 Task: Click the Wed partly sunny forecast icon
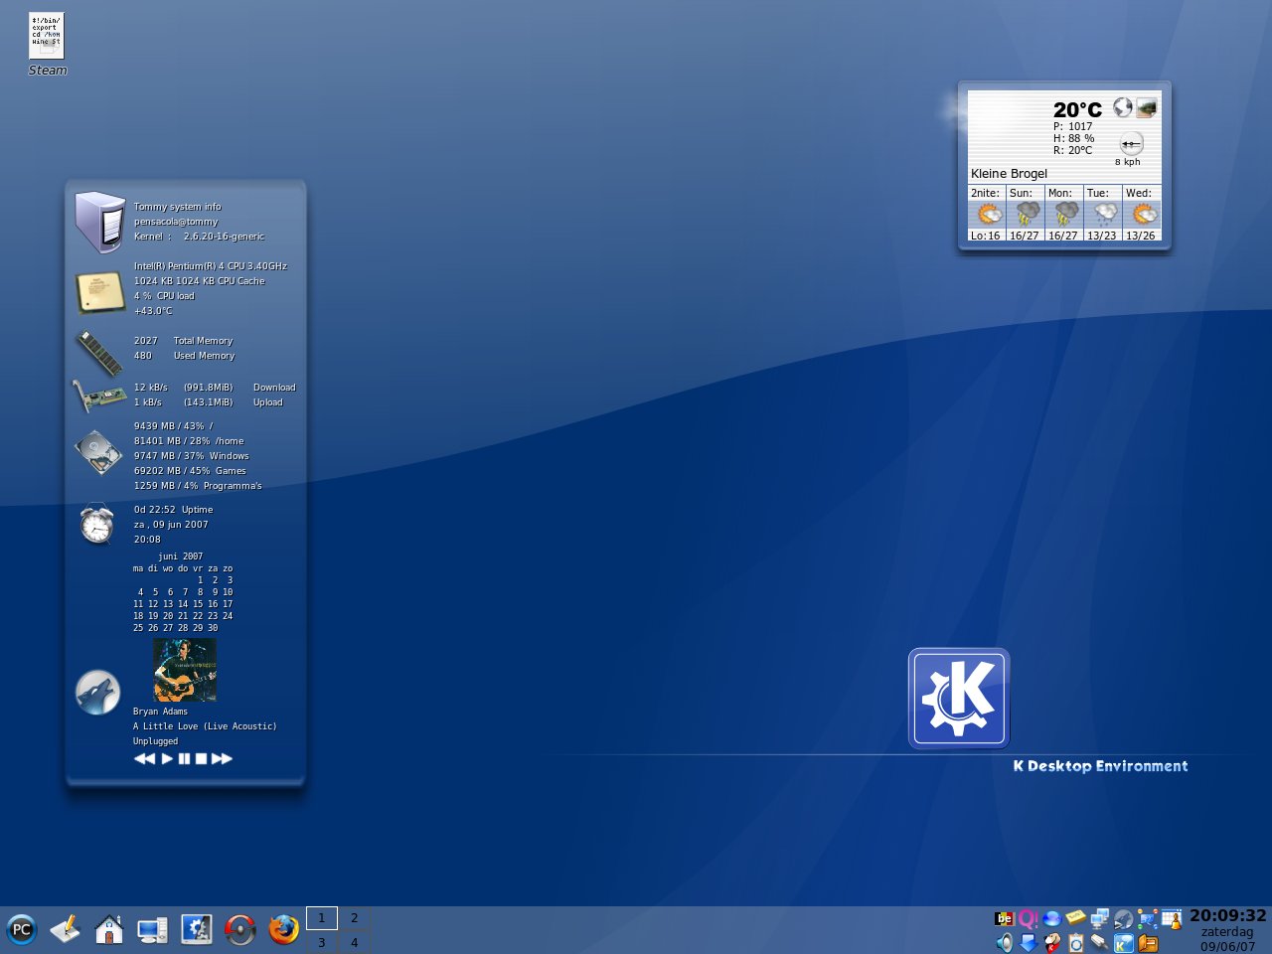click(1143, 214)
